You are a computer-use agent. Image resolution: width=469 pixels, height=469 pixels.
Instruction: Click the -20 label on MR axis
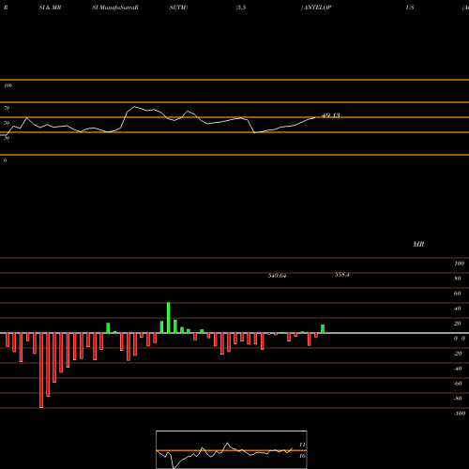coord(458,354)
